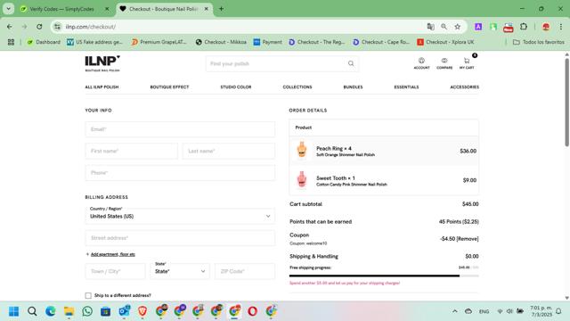Open Opera browser from taskbar

coord(253,311)
